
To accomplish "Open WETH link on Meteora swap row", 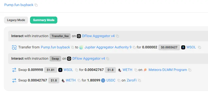I will click(127, 70).
